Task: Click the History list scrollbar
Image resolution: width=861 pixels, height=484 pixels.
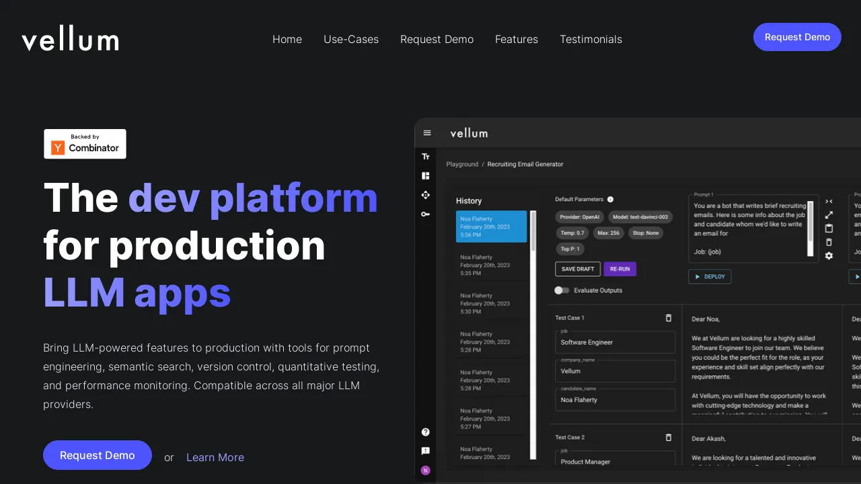Action: (533, 335)
